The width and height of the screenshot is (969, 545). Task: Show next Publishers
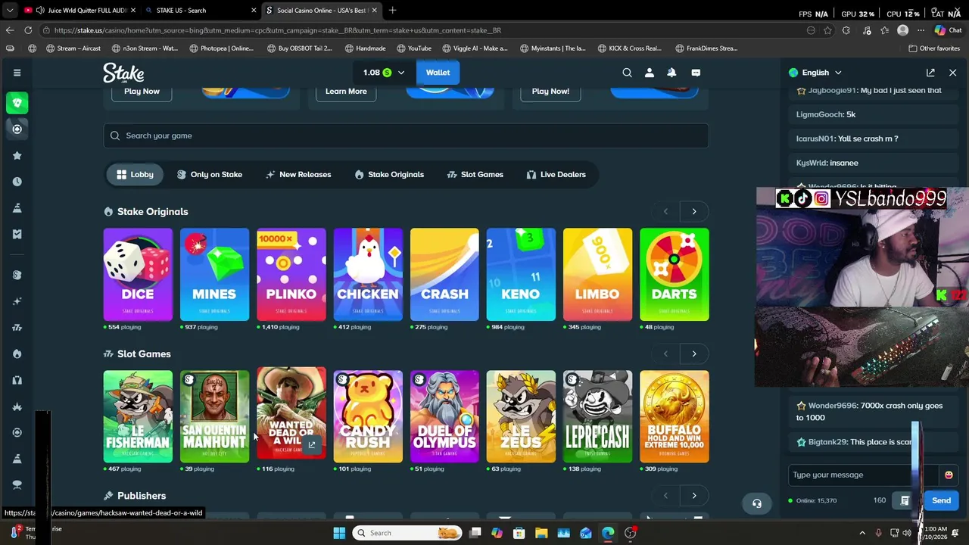click(x=693, y=496)
